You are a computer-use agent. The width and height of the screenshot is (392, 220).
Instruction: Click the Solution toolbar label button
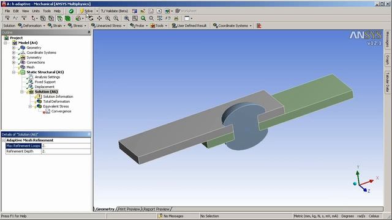click(x=9, y=26)
